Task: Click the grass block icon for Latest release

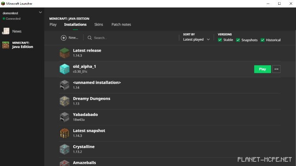Action: point(64,53)
